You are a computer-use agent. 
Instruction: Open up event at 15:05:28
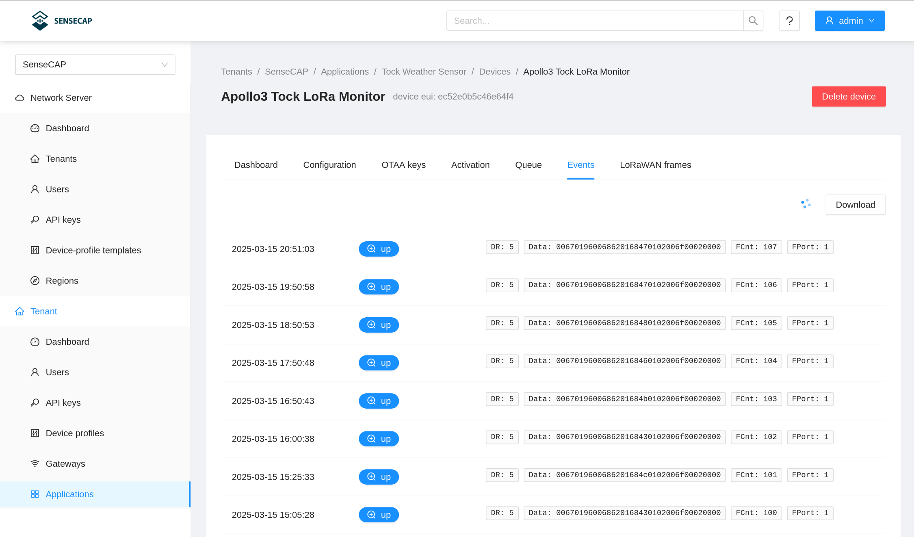pyautogui.click(x=379, y=515)
